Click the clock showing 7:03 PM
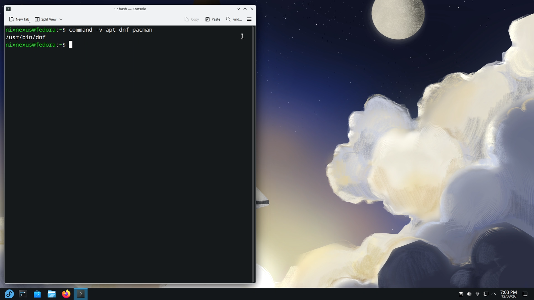The width and height of the screenshot is (534, 300). pyautogui.click(x=509, y=294)
